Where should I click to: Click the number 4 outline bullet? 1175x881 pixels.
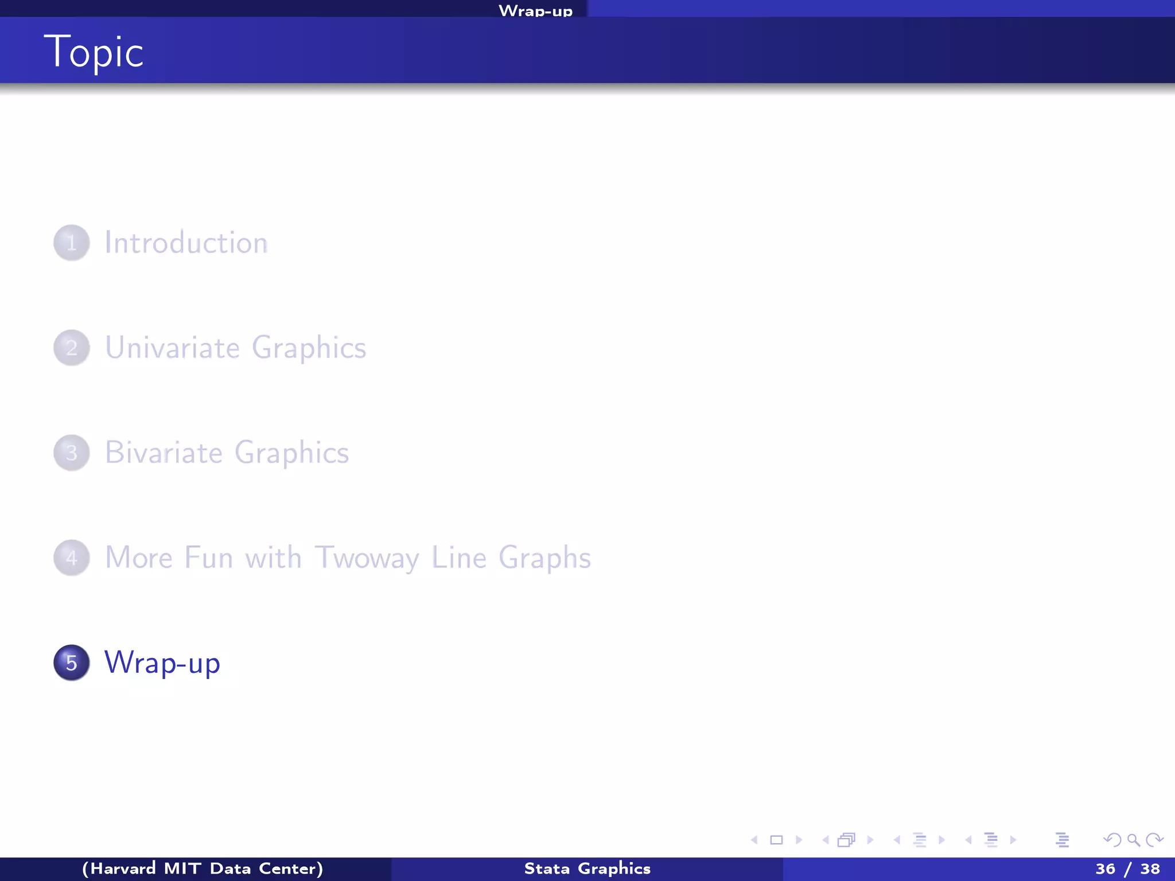72,558
